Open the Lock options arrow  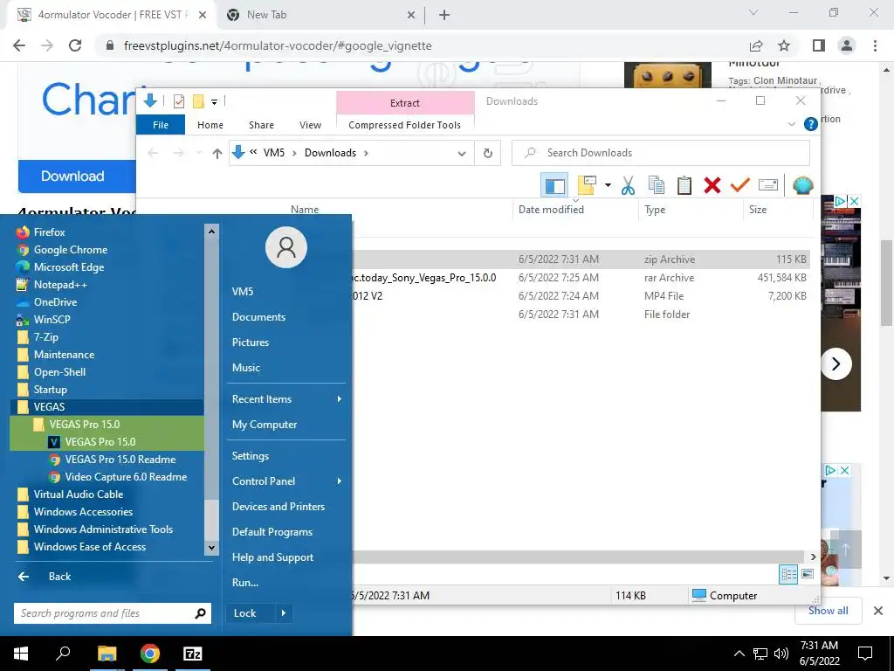point(284,613)
